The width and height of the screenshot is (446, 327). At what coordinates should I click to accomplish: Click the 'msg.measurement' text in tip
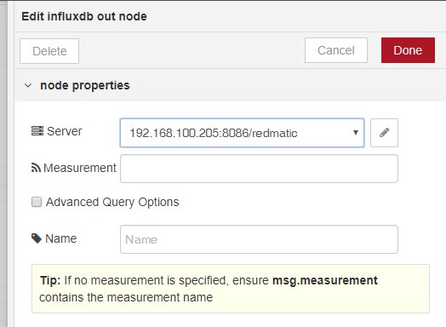coord(325,281)
